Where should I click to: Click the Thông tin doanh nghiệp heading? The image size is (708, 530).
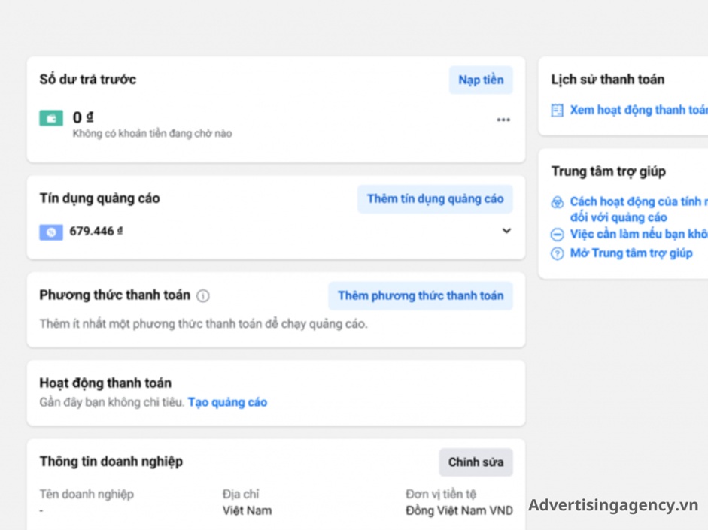click(111, 462)
